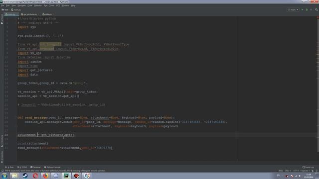Image resolution: width=319 pixels, height=179 pixels.
Task: Open the File menu
Action: click(x=2, y=5)
